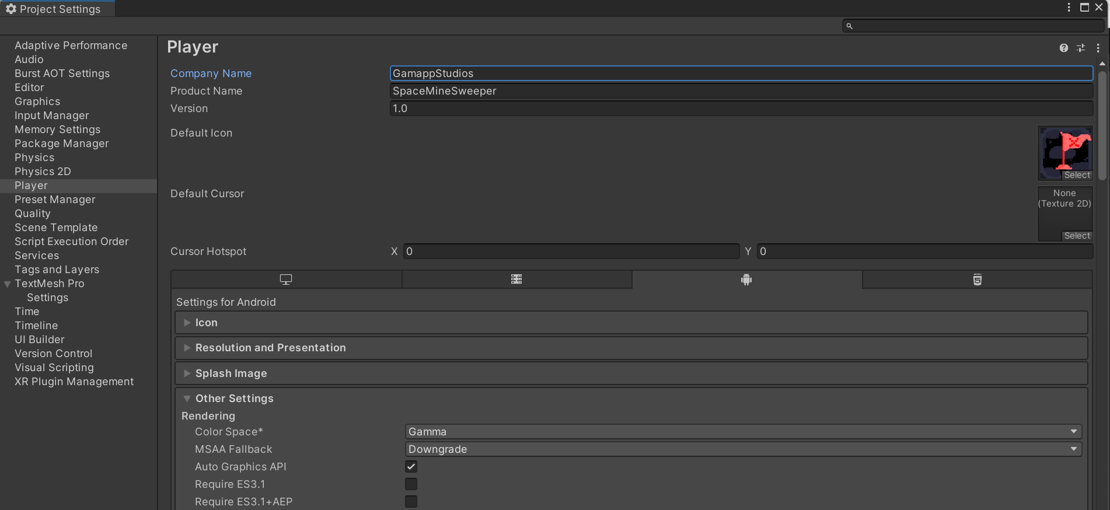Image resolution: width=1110 pixels, height=510 pixels.
Task: Expand the Icon section
Action: [x=631, y=323]
